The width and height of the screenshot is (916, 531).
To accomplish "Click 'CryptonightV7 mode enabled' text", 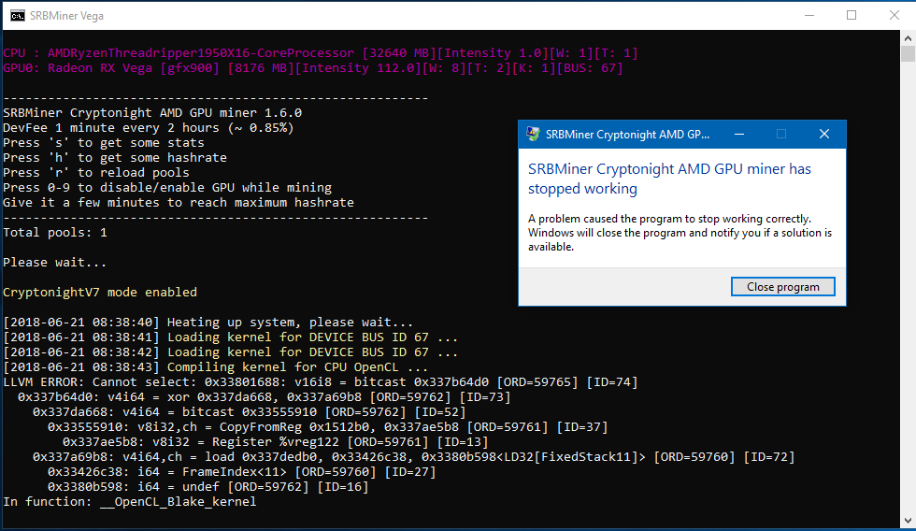I will 100,293.
